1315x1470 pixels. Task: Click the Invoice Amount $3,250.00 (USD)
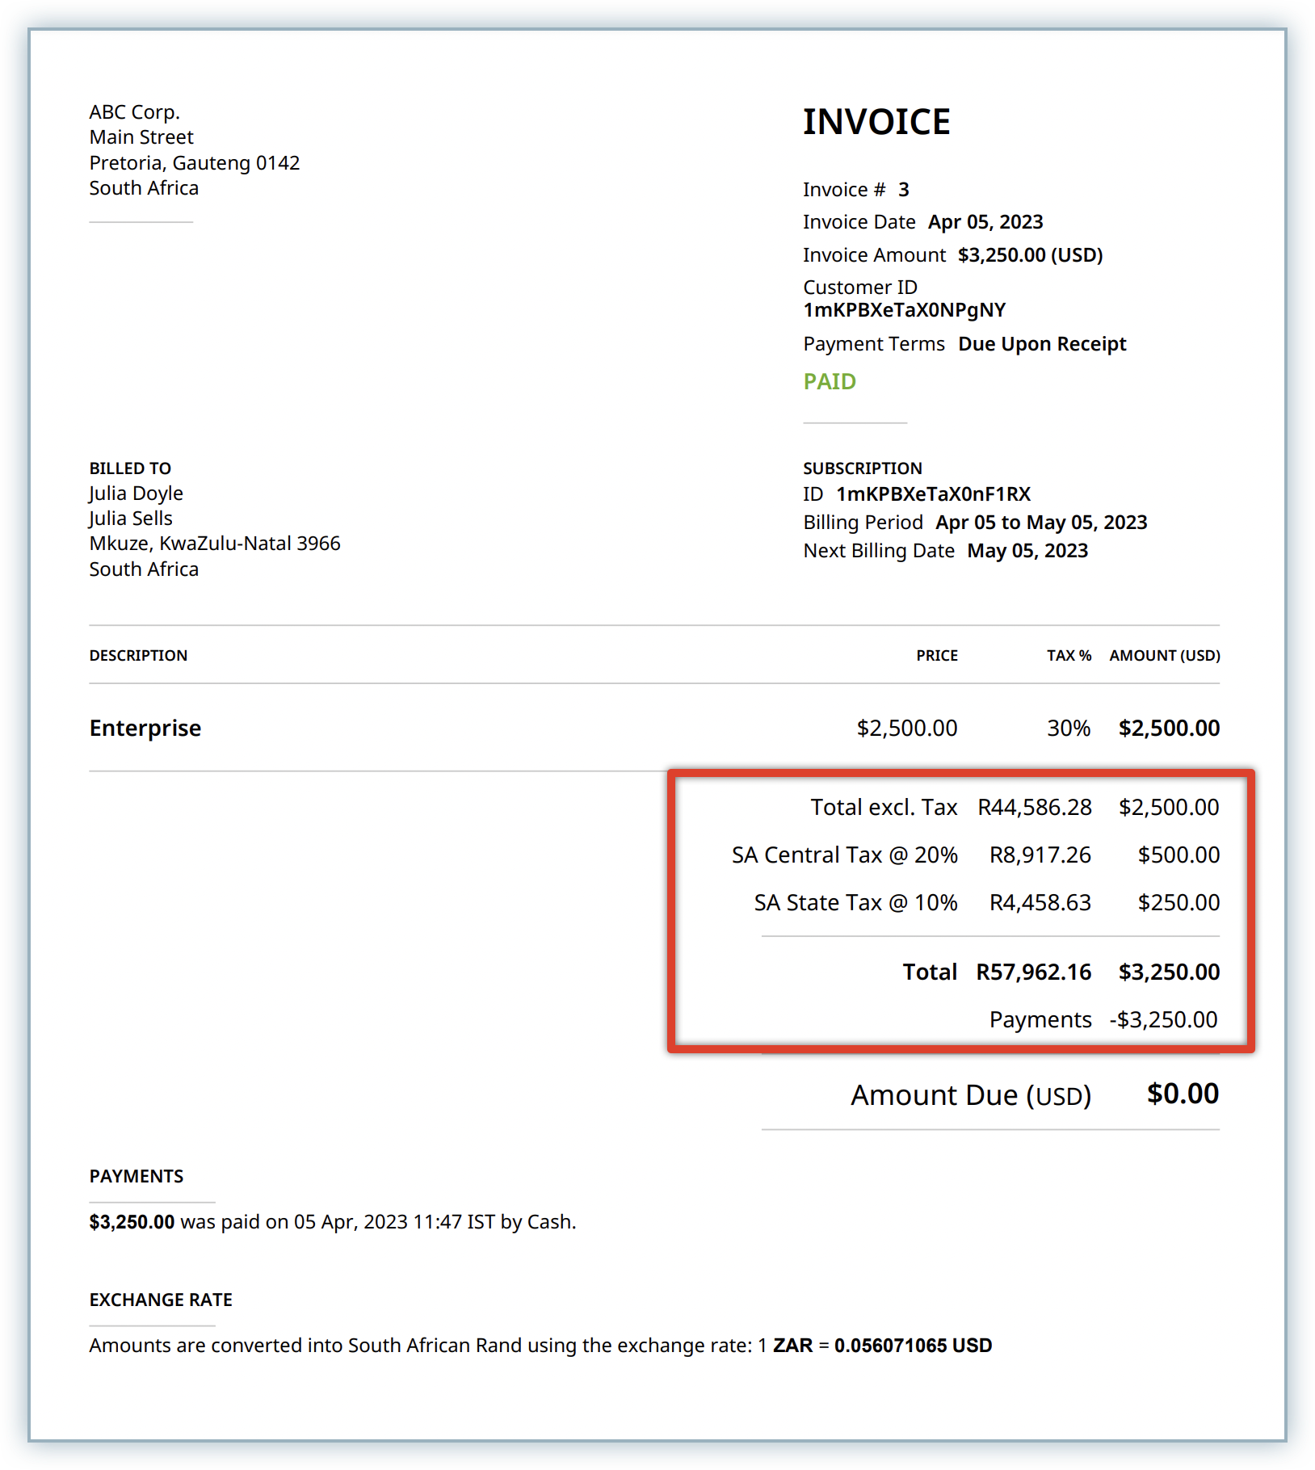point(1030,255)
